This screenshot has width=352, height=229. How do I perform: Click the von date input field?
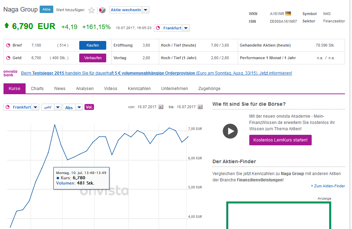(x=149, y=107)
